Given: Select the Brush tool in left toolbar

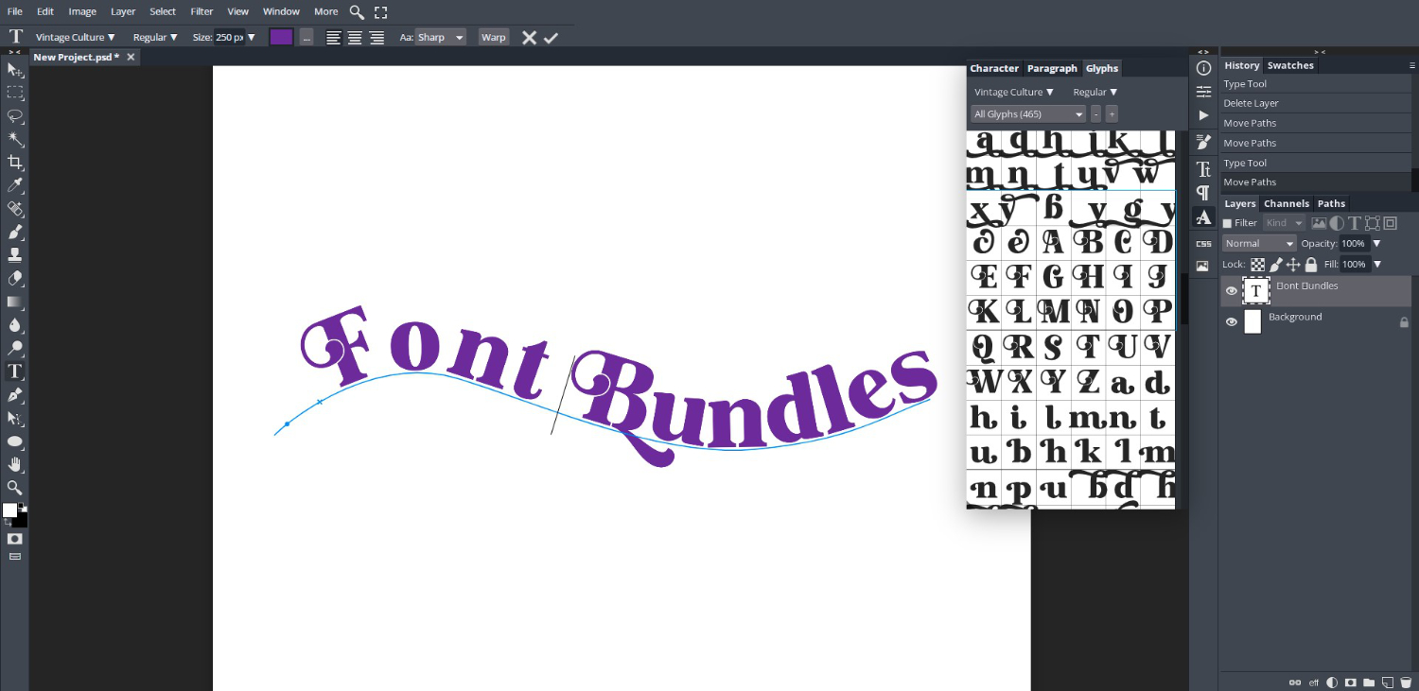Looking at the screenshot, I should point(15,232).
